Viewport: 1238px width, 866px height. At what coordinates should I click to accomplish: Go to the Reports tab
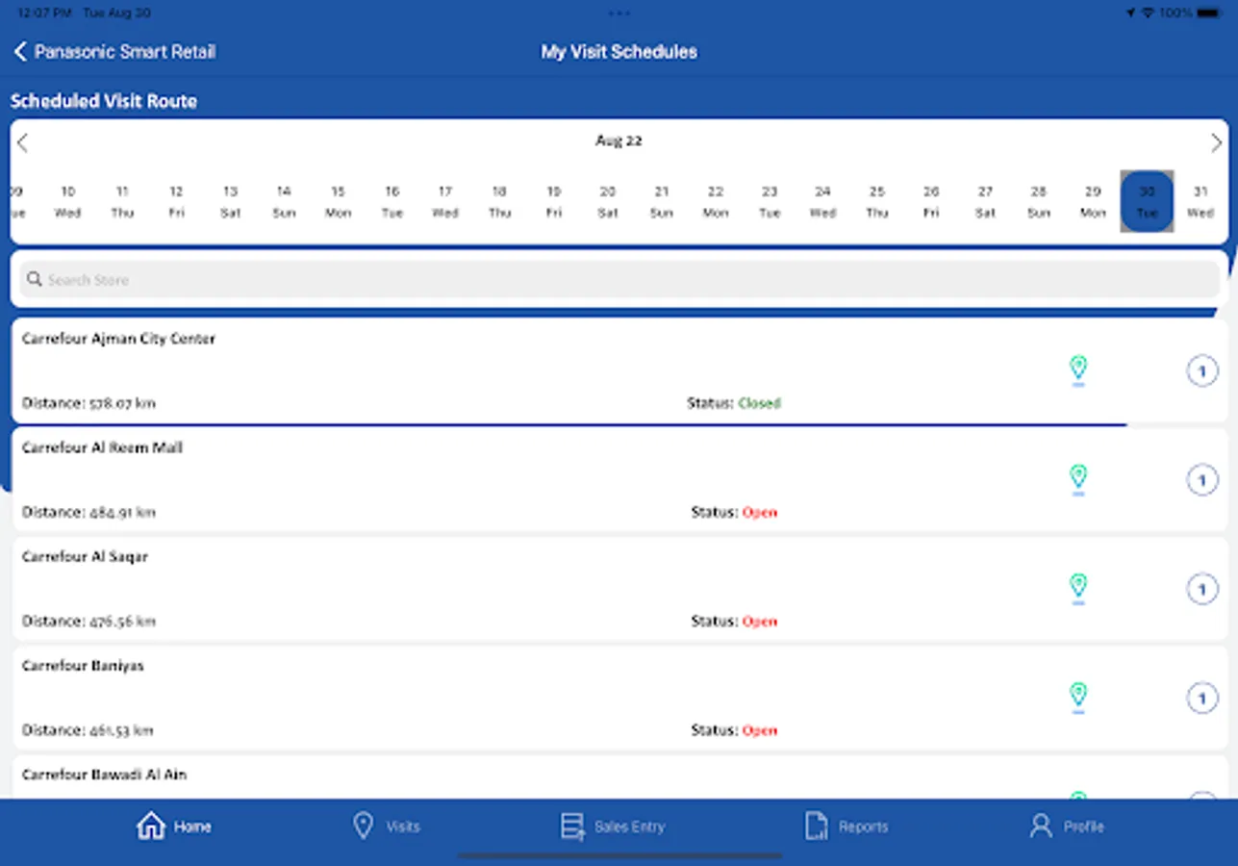(846, 827)
